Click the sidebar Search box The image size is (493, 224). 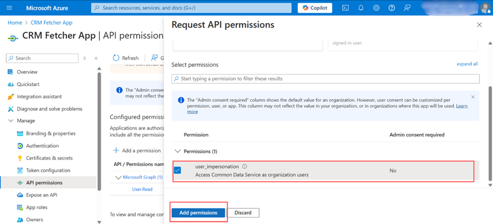coord(42,58)
